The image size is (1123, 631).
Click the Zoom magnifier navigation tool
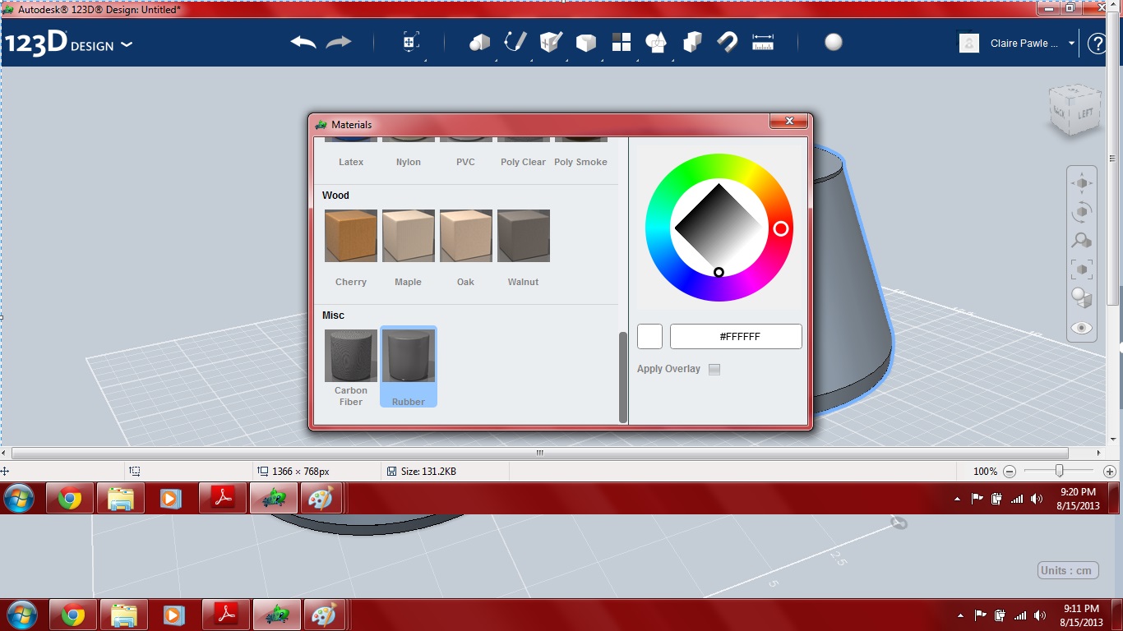coord(1082,241)
